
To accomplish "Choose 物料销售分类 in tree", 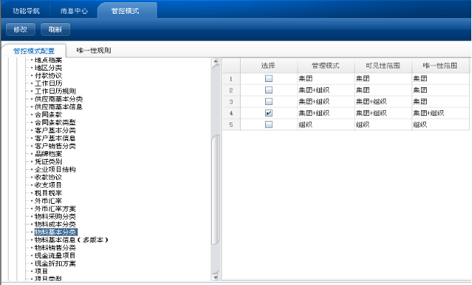I will [55, 248].
